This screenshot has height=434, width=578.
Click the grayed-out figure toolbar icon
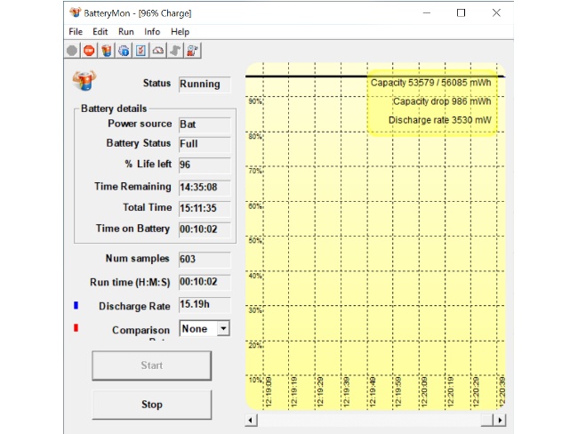pyautogui.click(x=175, y=51)
